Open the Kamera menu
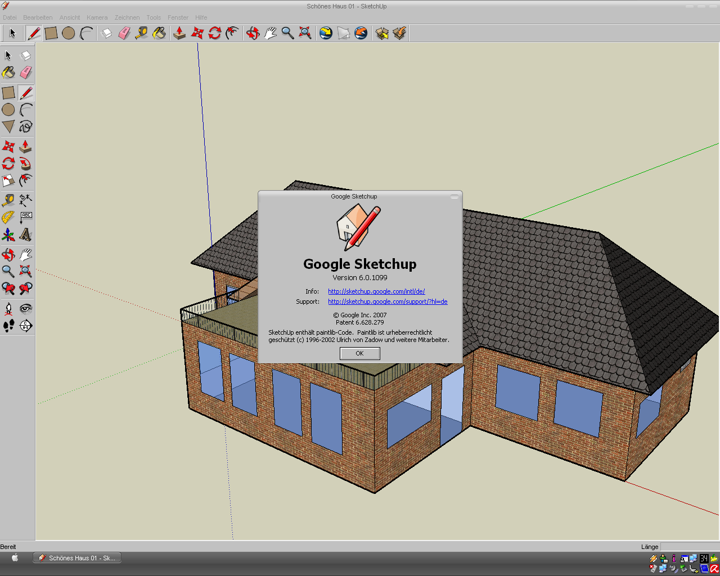 click(x=97, y=17)
